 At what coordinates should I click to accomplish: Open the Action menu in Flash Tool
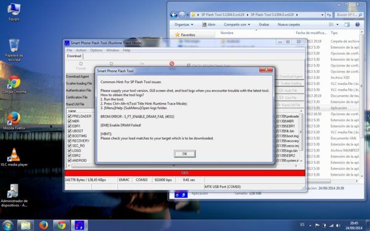[81, 51]
